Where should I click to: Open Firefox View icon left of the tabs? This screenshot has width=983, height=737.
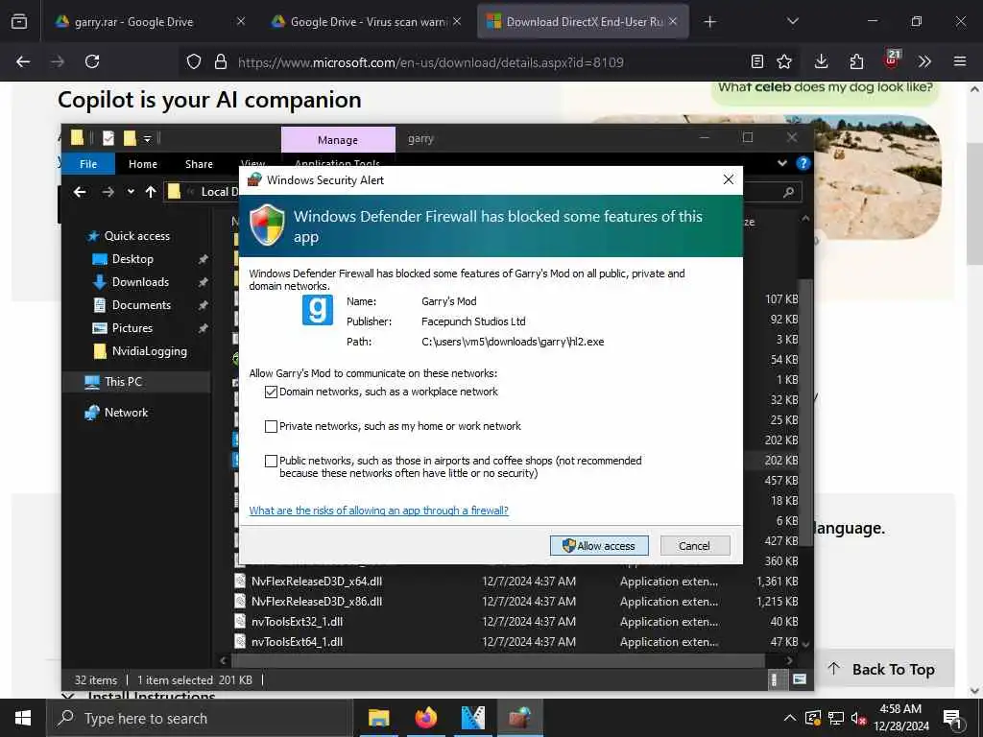pyautogui.click(x=19, y=22)
